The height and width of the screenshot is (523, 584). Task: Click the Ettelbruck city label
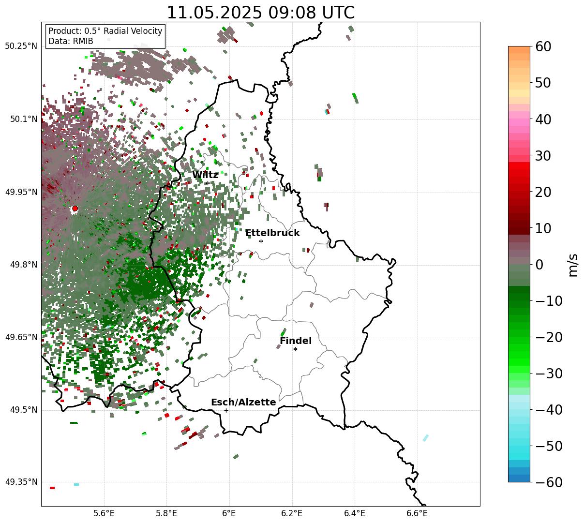coord(272,233)
